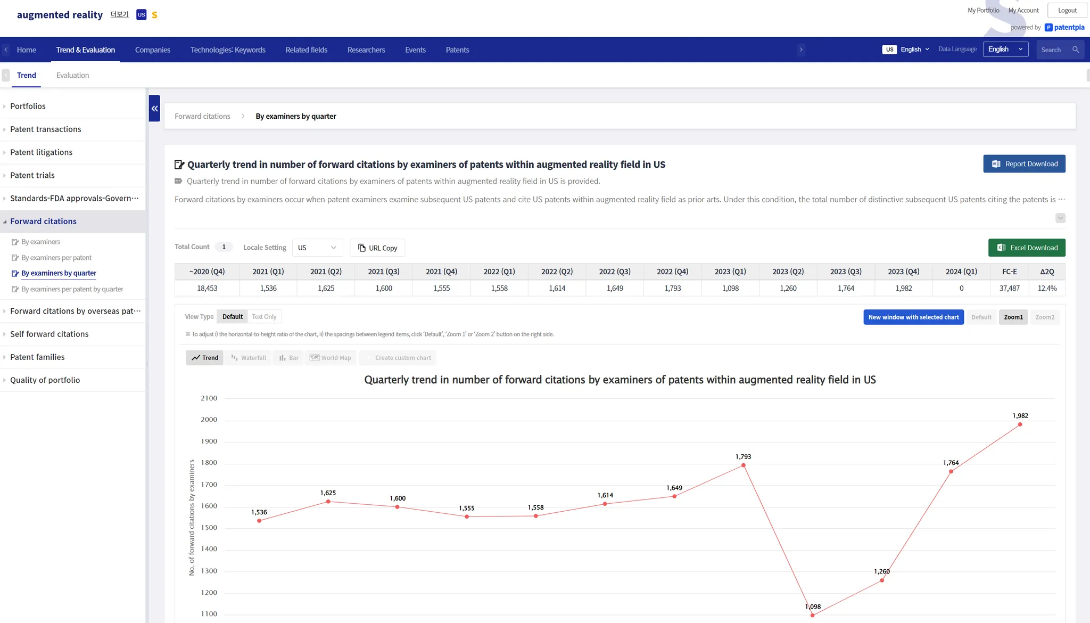Viewport: 1090px width, 623px height.
Task: Open the World Map chart view
Action: pyautogui.click(x=331, y=358)
